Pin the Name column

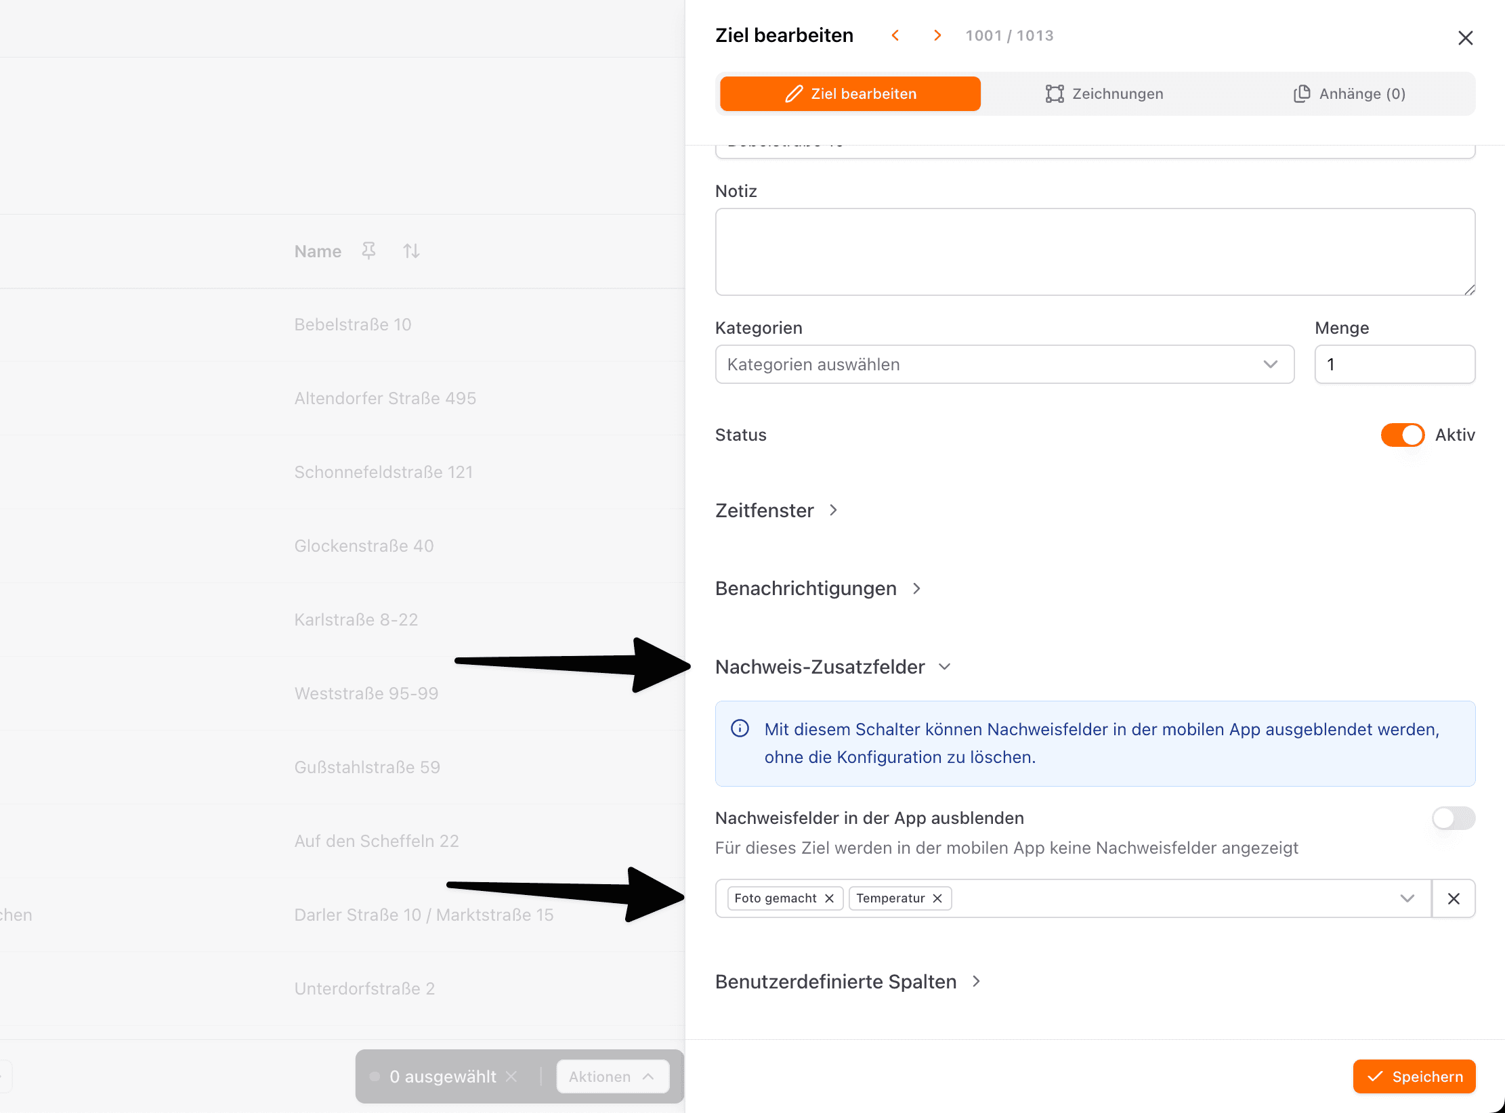click(368, 251)
